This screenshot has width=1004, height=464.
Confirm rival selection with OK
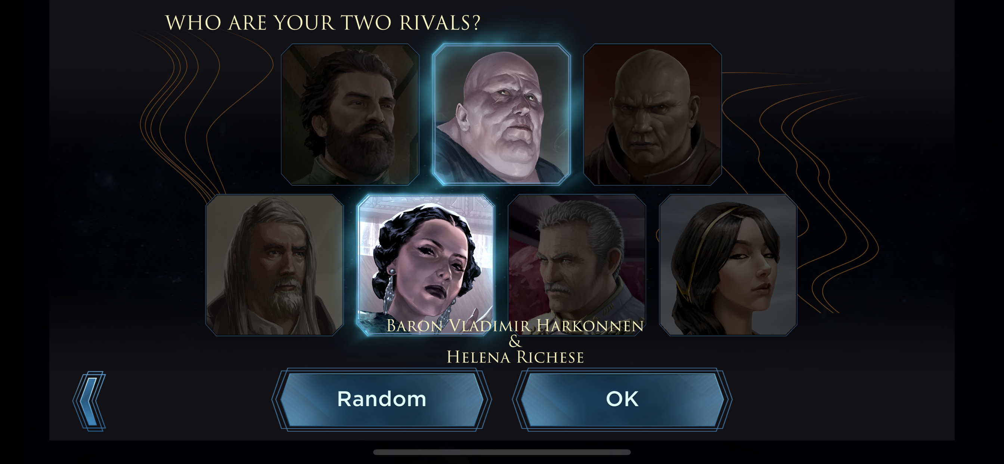click(622, 400)
